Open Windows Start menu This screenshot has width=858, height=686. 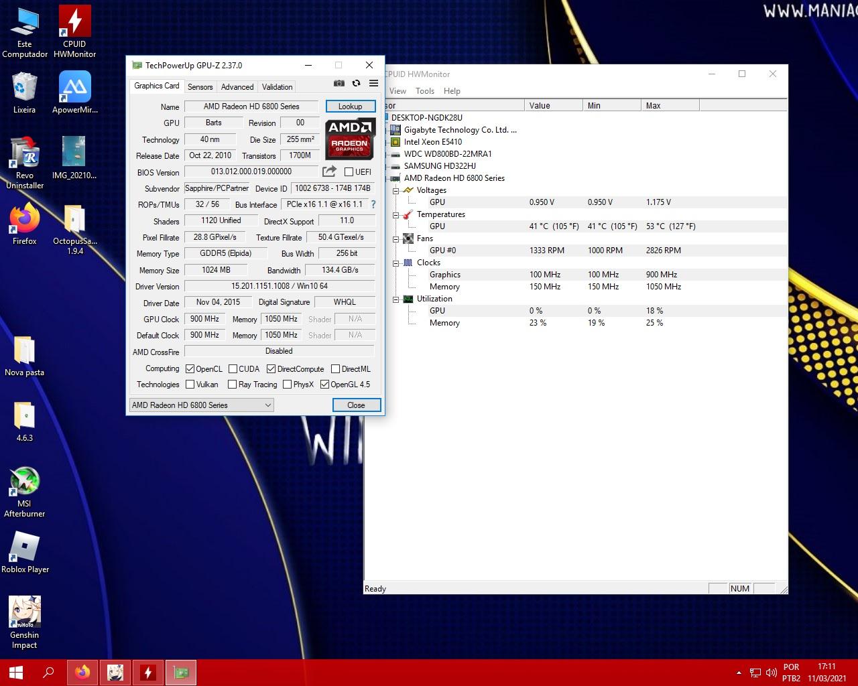16,672
